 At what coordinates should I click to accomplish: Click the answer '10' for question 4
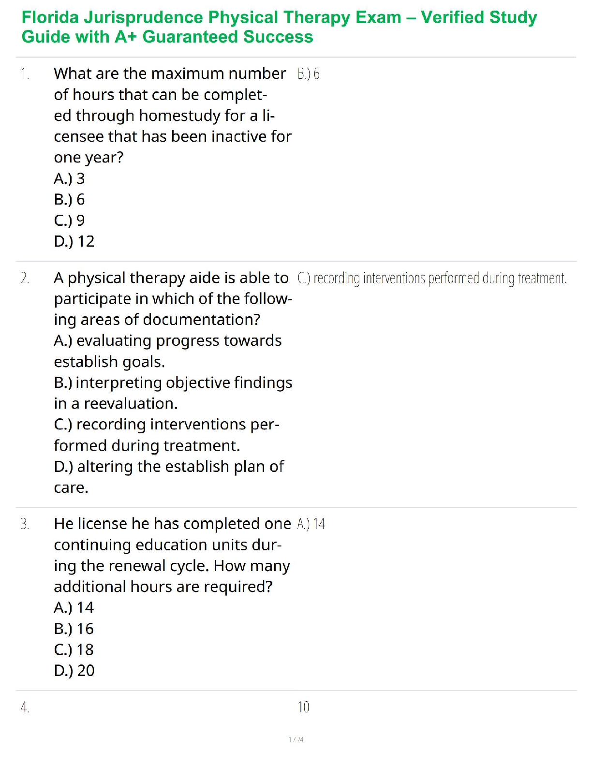pyautogui.click(x=303, y=707)
